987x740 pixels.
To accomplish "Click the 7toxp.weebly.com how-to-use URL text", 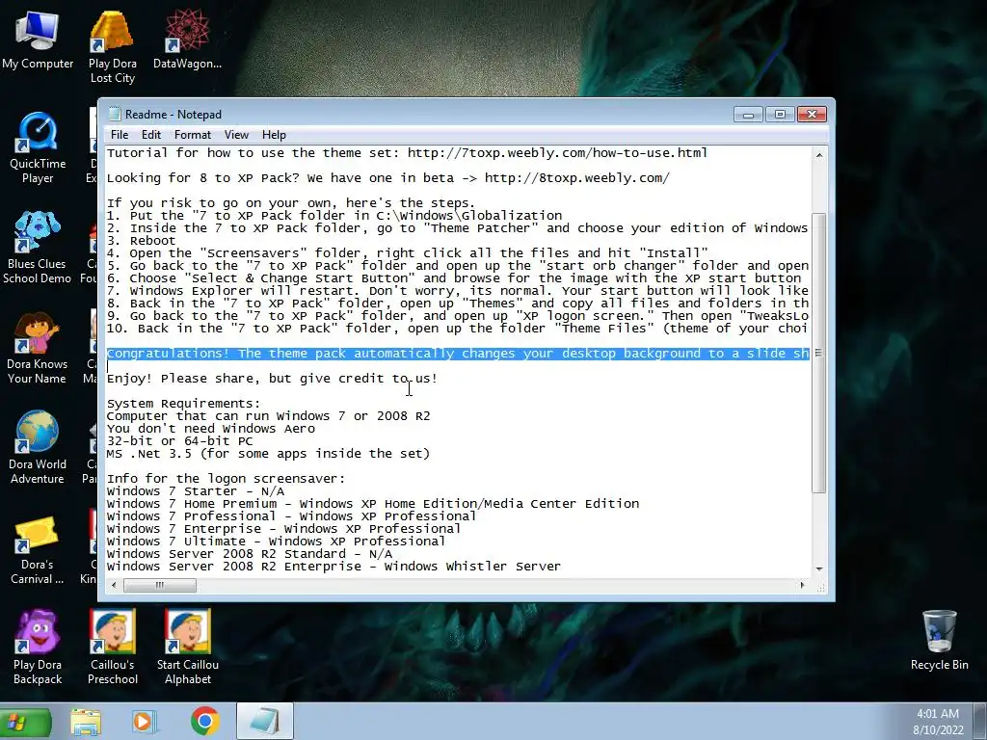I will (x=557, y=153).
